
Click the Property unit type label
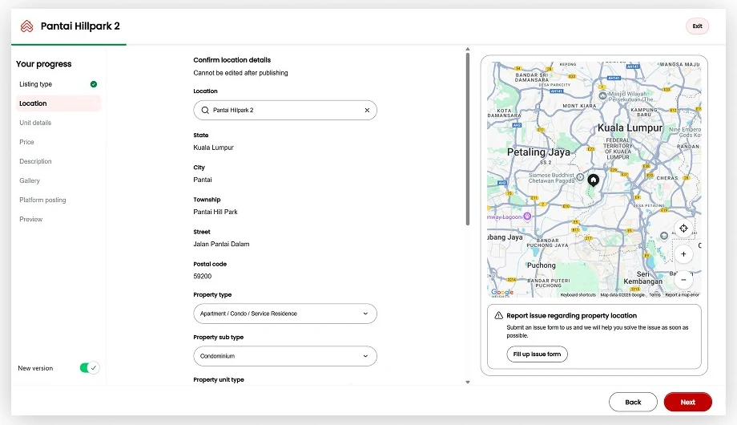[x=219, y=380]
